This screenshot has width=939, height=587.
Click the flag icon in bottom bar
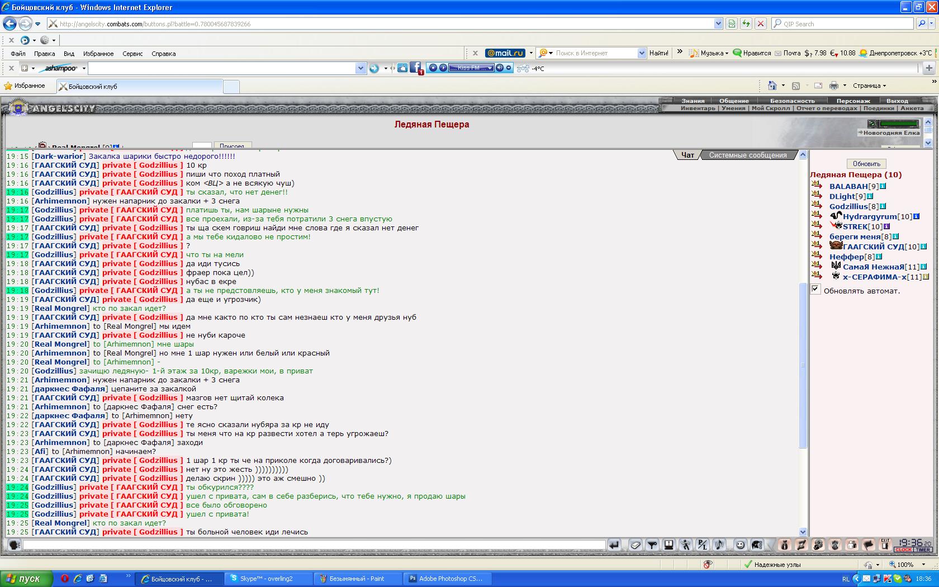[x=868, y=545]
